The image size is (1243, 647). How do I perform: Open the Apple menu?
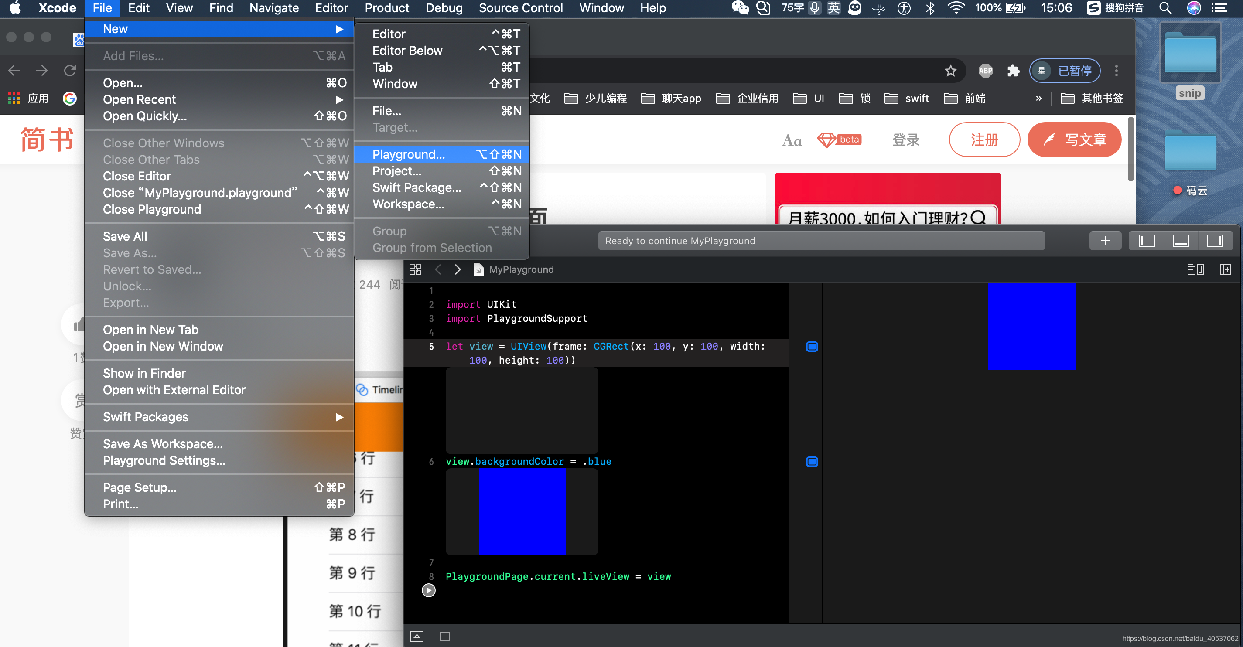click(x=15, y=8)
